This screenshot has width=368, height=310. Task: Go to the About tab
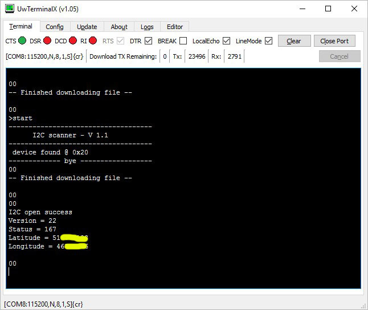pyautogui.click(x=119, y=27)
